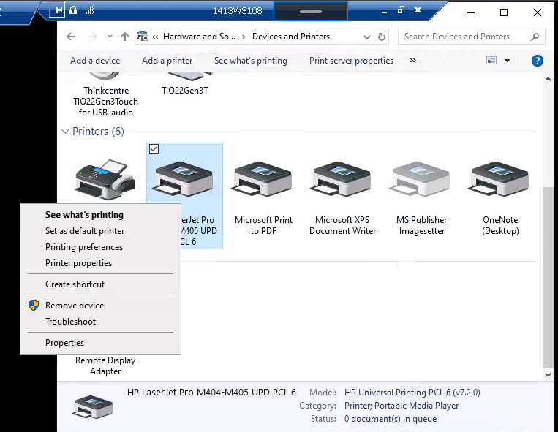This screenshot has height=432, width=558.
Task: Select the Microsoft Print to PDF printer icon
Action: tap(263, 180)
